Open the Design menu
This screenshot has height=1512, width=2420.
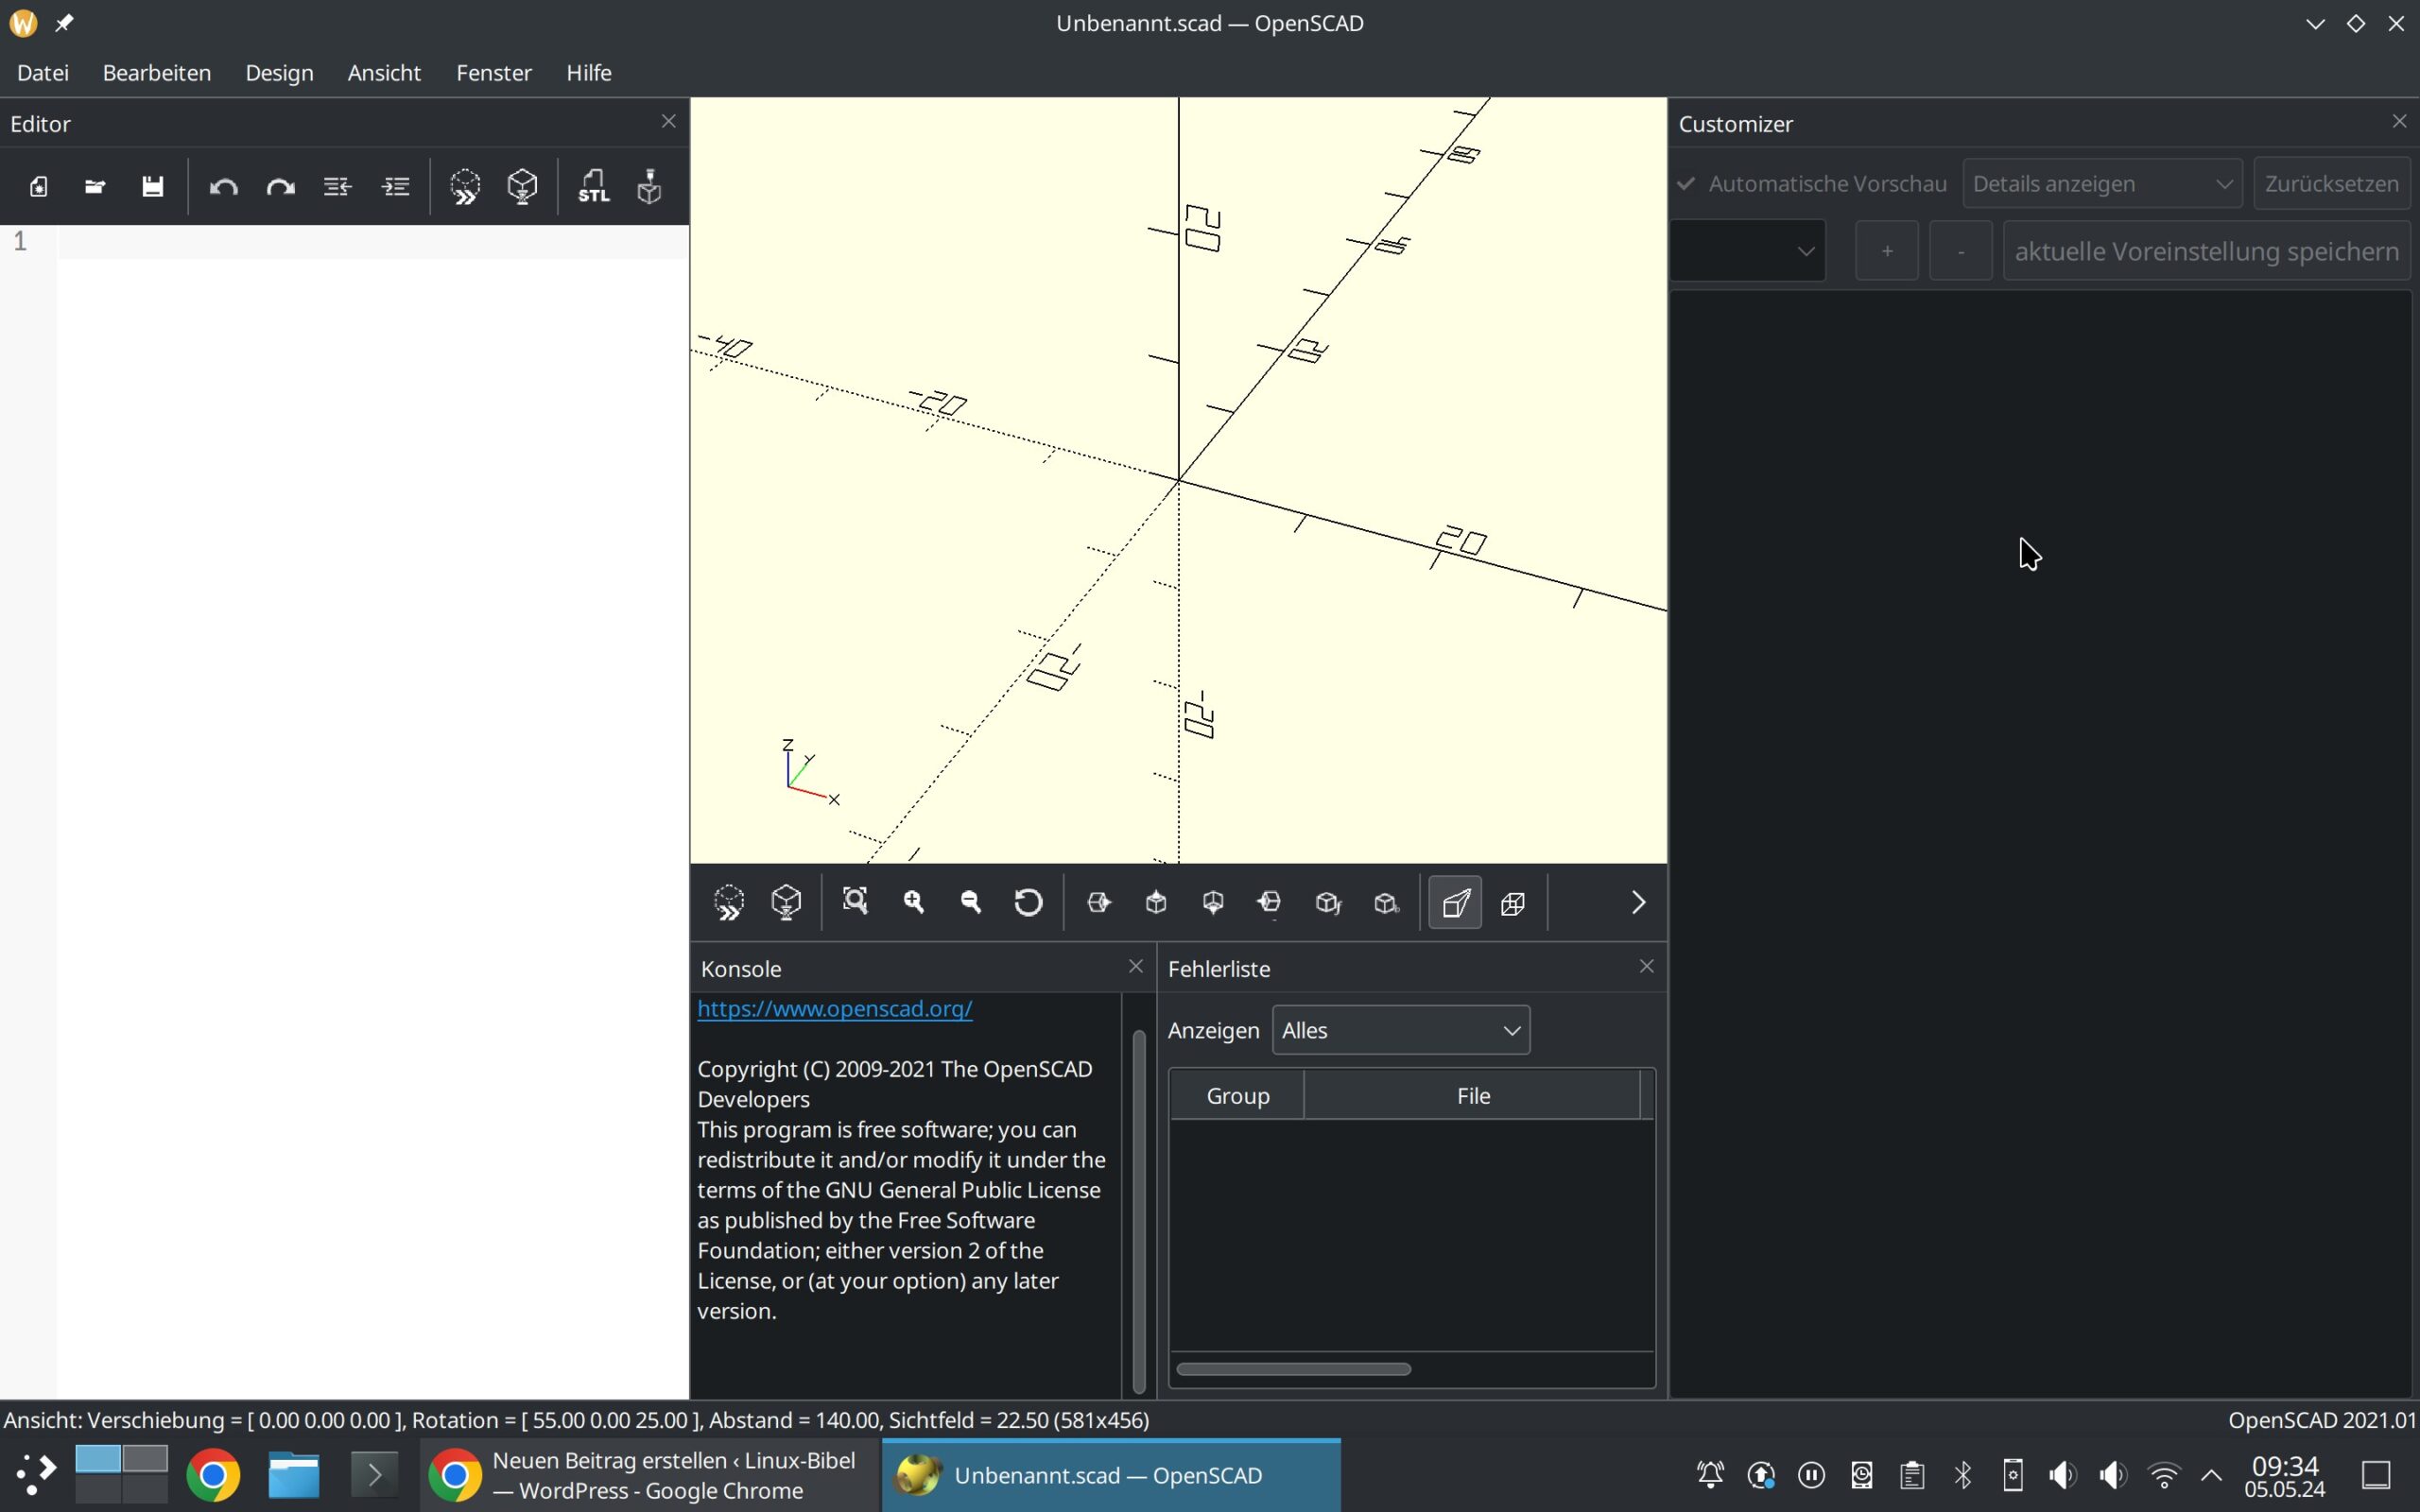click(x=279, y=72)
